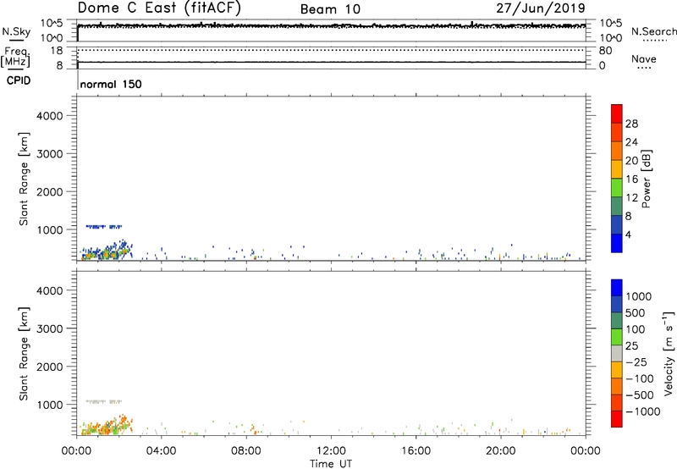Click the '04:00' time axis label
This screenshot has width=677, height=469.
click(x=161, y=451)
